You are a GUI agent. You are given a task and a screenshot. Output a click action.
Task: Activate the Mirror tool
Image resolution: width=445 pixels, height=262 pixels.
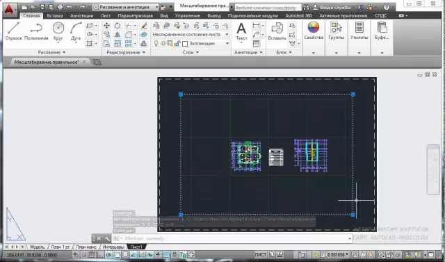click(118, 35)
